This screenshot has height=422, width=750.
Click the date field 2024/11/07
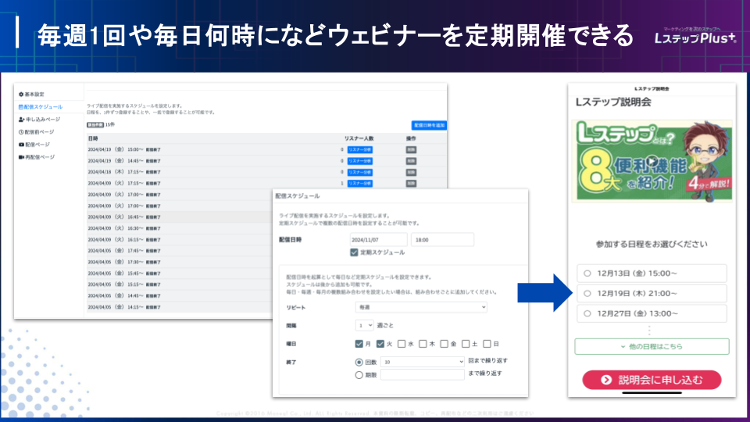378,240
